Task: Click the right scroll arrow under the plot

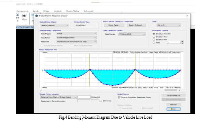Action: tap(179, 90)
